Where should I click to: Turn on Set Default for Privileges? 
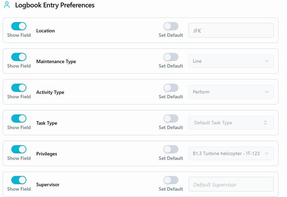[171, 149]
